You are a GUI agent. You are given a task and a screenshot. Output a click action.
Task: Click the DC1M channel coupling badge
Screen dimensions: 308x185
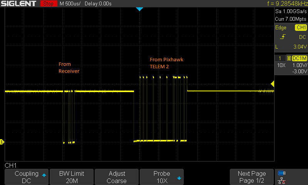(300, 58)
